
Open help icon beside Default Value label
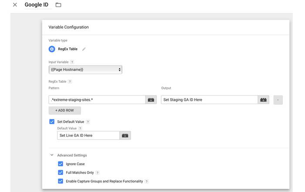pyautogui.click(x=80, y=129)
